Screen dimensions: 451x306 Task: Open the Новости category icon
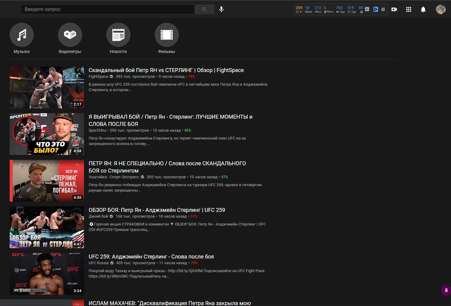pos(118,35)
